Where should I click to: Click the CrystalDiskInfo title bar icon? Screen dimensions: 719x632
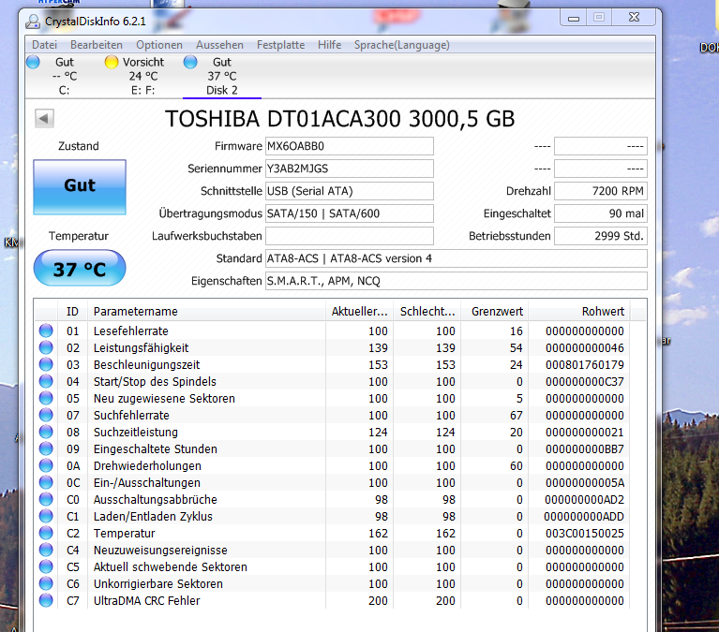[33, 22]
